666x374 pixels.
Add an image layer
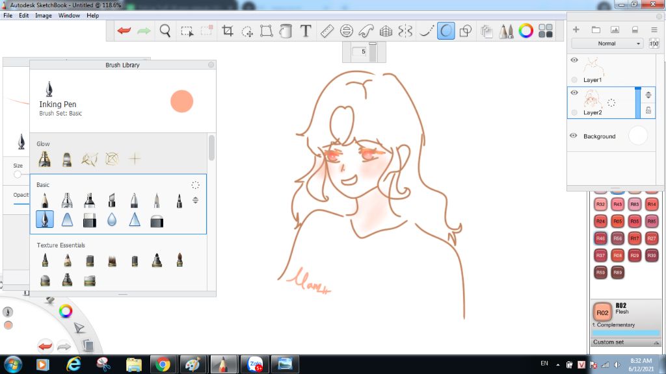(x=615, y=30)
